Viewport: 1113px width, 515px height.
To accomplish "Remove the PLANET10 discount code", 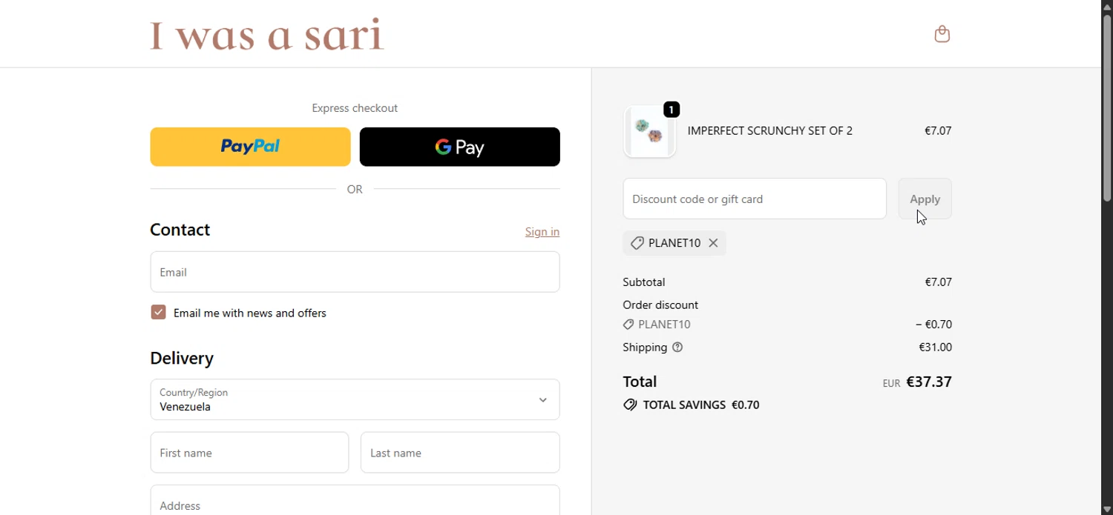I will pos(713,243).
